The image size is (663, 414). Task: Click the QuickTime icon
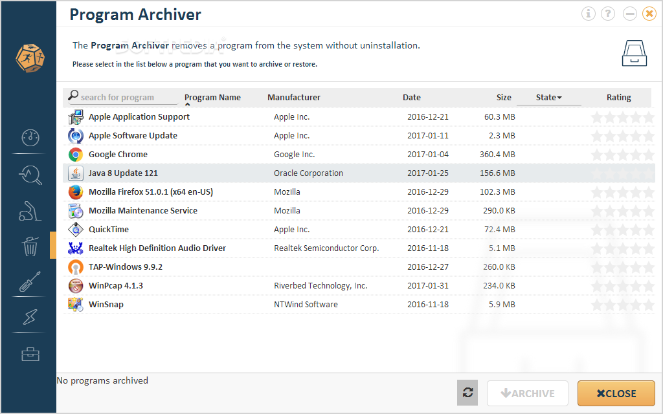76,230
